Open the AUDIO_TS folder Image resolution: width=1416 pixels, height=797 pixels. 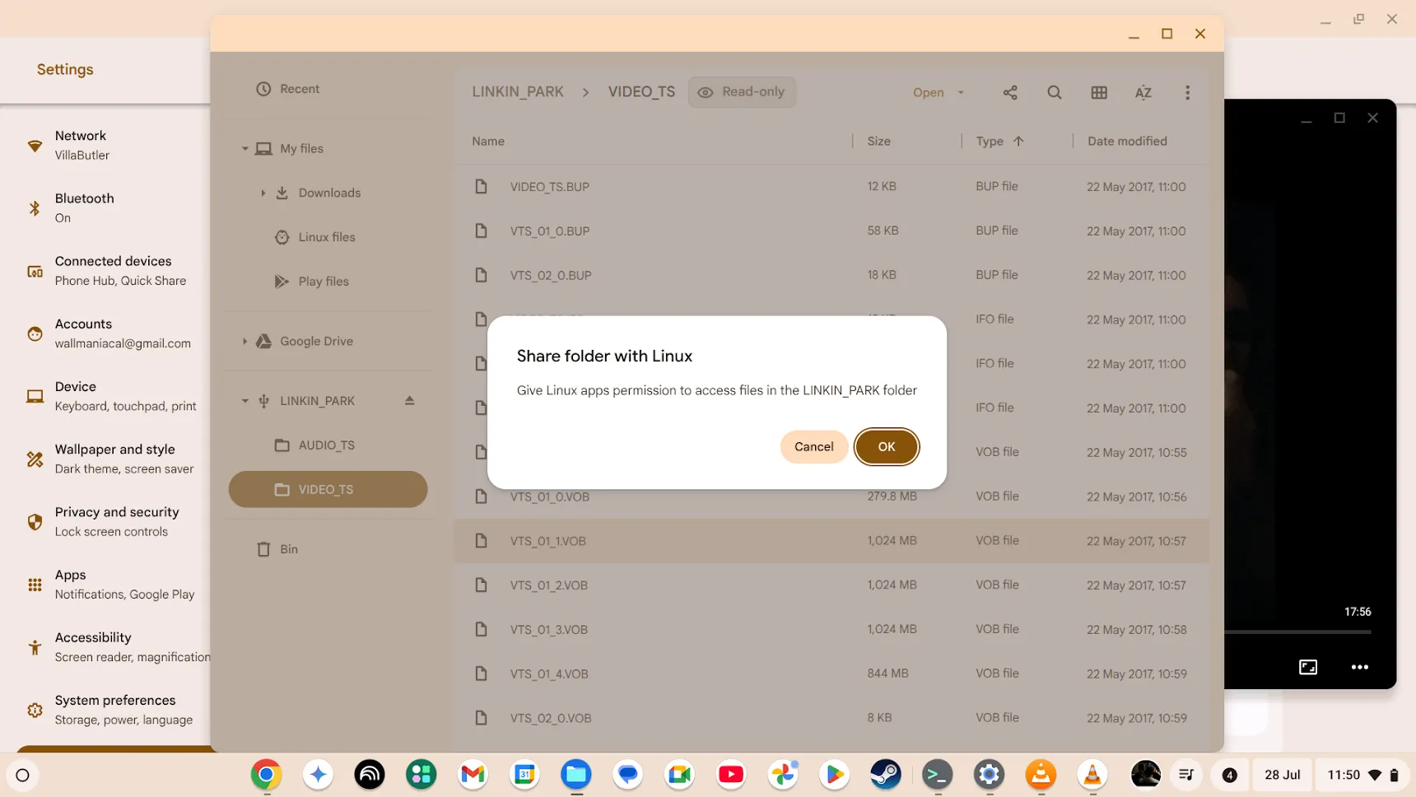coord(328,445)
